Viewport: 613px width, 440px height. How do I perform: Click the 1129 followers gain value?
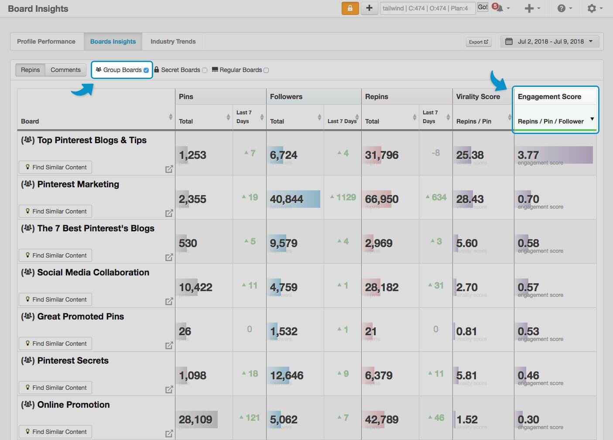346,197
